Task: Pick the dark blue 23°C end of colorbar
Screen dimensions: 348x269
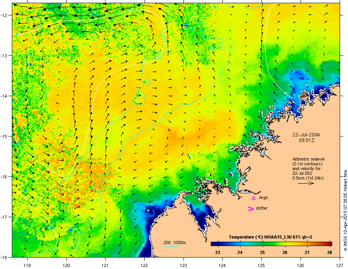Action: point(214,244)
